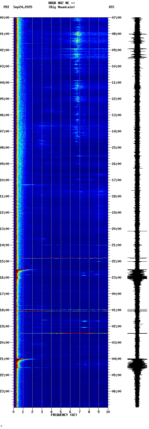Click the 22:00 UTC time label
This screenshot has height=429, width=149.
point(117,261)
